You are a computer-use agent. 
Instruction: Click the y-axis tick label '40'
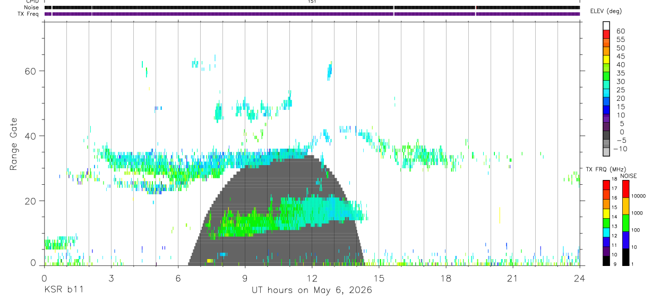point(31,136)
